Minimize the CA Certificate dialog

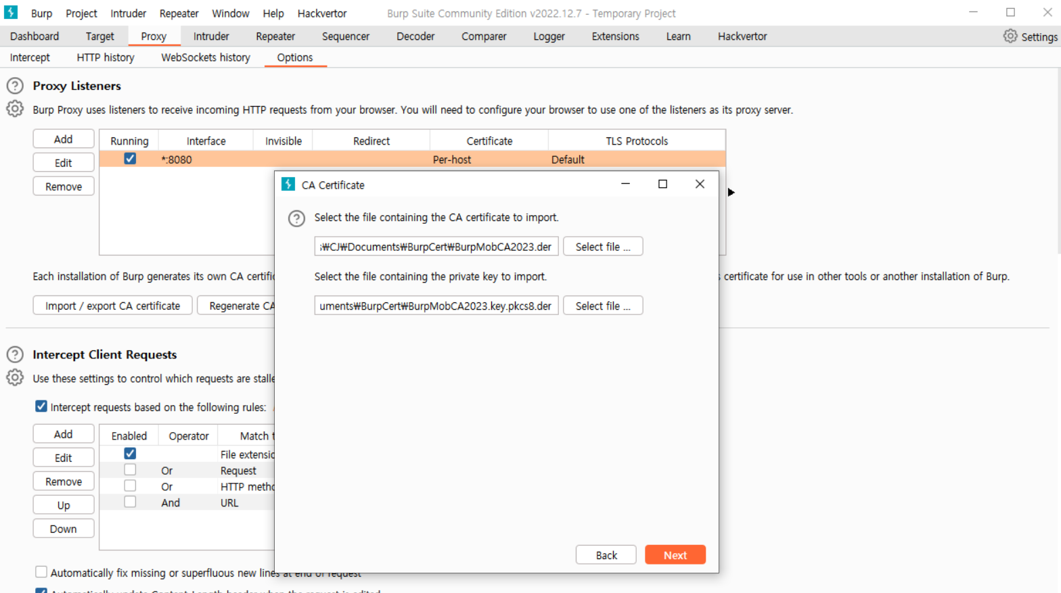625,184
